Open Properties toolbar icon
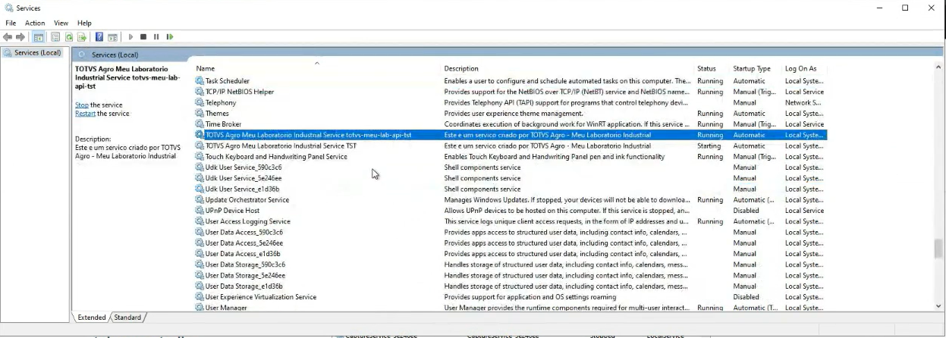This screenshot has width=946, height=338. coord(57,36)
